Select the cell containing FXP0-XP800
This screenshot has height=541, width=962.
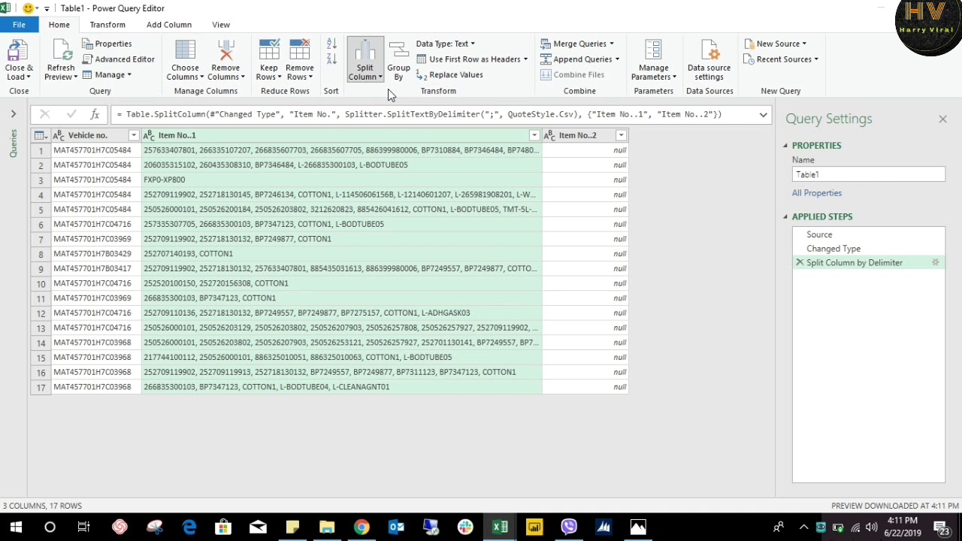pos(341,180)
